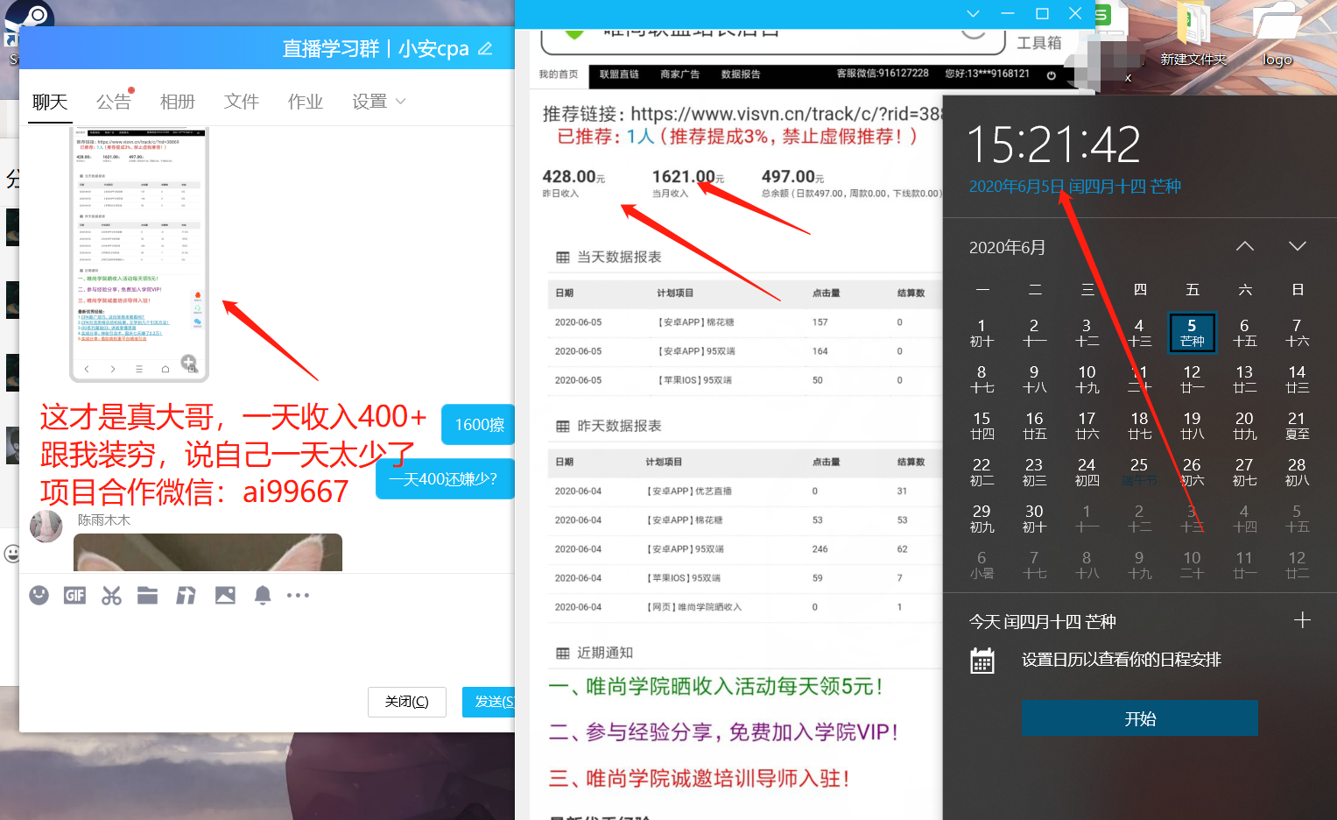Click row 2020-06-05 【苹果IOS】95双端
The image size is (1337, 820).
744,380
